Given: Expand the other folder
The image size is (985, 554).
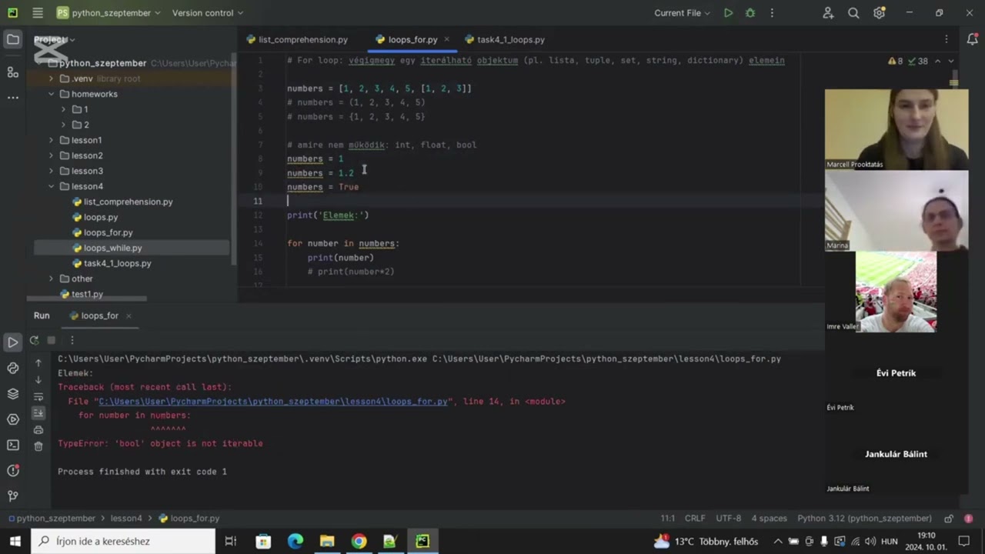Looking at the screenshot, I should click(52, 279).
